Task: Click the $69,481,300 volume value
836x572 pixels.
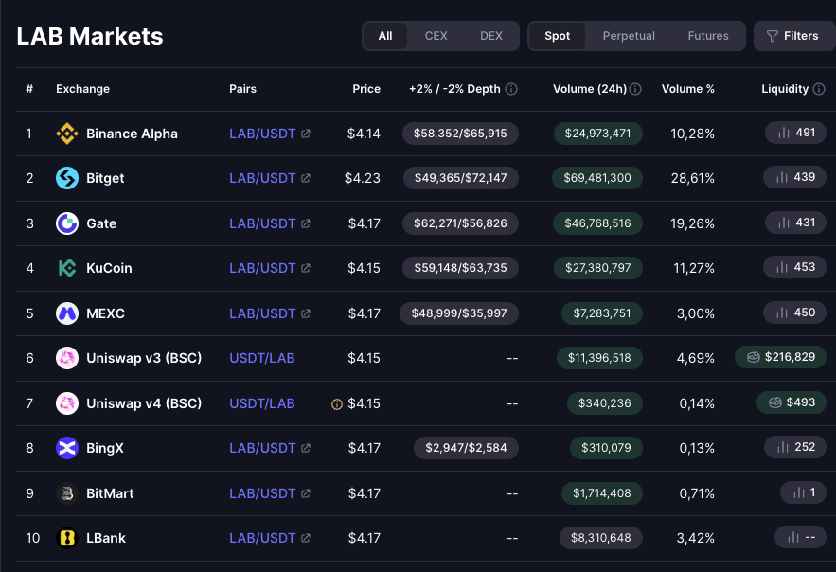Action: [597, 178]
